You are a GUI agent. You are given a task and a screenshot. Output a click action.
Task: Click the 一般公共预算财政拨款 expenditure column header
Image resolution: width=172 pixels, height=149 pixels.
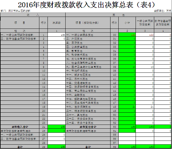(x=145, y=23)
